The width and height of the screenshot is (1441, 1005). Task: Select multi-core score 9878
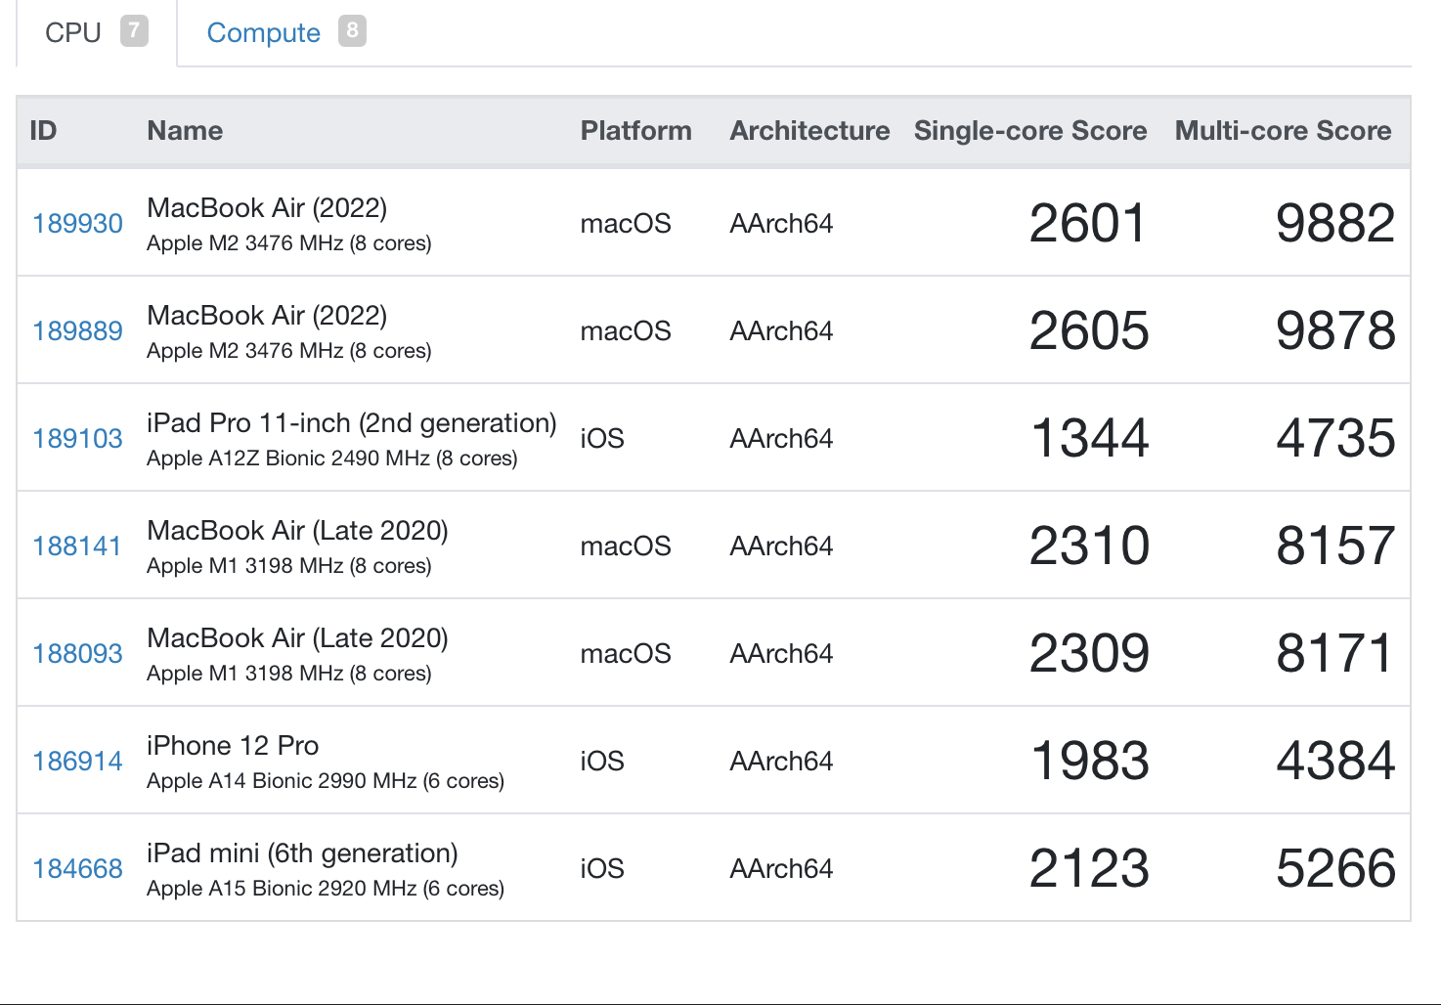click(x=1335, y=331)
